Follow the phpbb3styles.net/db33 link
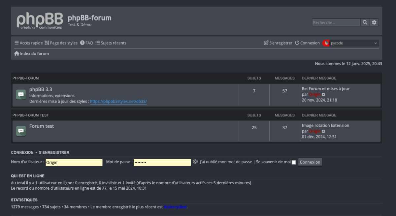The width and height of the screenshot is (396, 216). pos(118,102)
